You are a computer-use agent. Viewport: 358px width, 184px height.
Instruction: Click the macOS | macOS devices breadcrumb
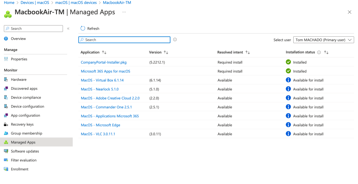(x=76, y=3)
